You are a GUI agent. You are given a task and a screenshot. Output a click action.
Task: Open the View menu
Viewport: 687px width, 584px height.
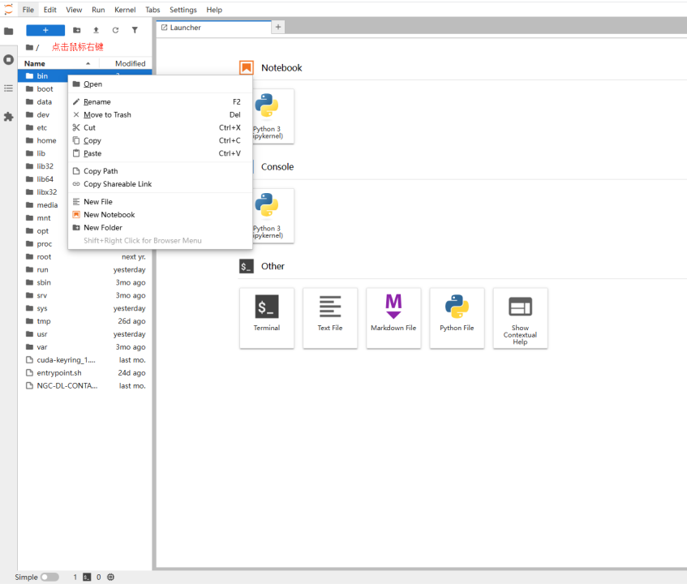74,10
